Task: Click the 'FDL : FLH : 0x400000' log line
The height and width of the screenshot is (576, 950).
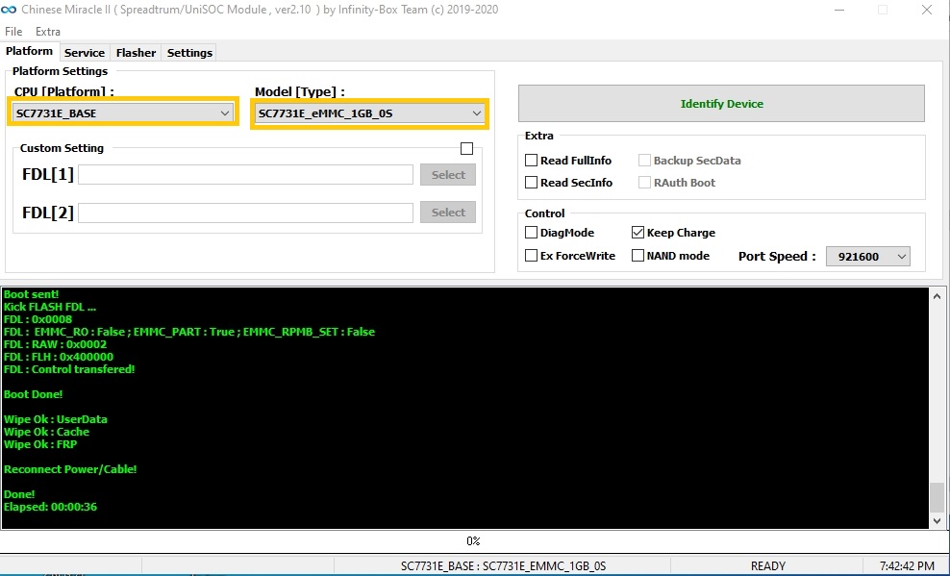Action: click(x=59, y=357)
